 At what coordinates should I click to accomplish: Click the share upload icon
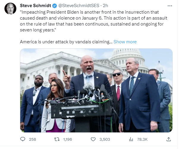pos(169,139)
